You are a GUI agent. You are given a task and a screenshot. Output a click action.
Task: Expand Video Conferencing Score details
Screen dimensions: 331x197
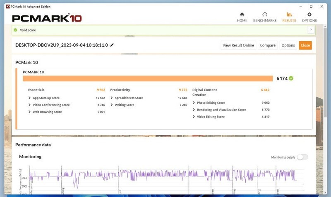[29, 105]
